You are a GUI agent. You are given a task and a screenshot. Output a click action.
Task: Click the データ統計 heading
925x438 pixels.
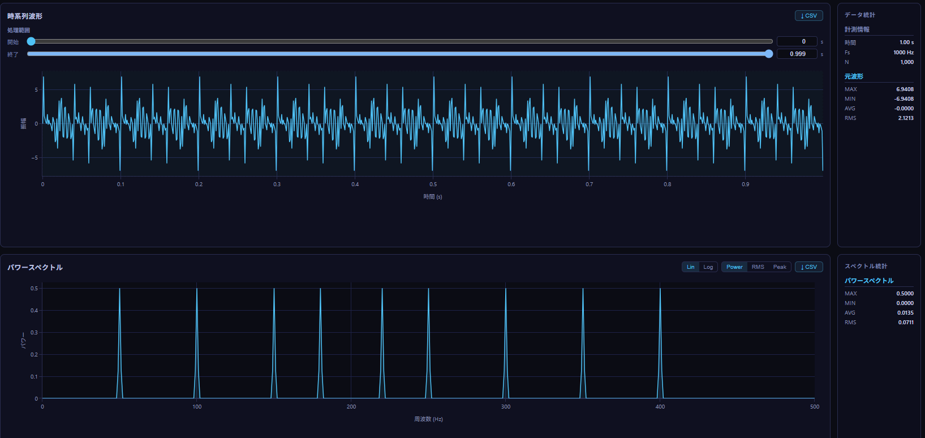[x=860, y=15]
